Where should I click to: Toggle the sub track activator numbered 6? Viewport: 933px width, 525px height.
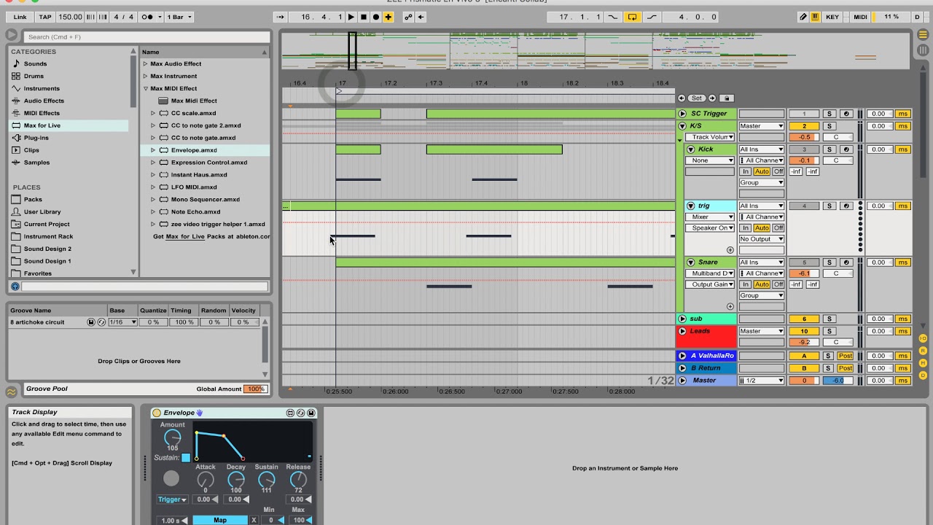coord(804,319)
